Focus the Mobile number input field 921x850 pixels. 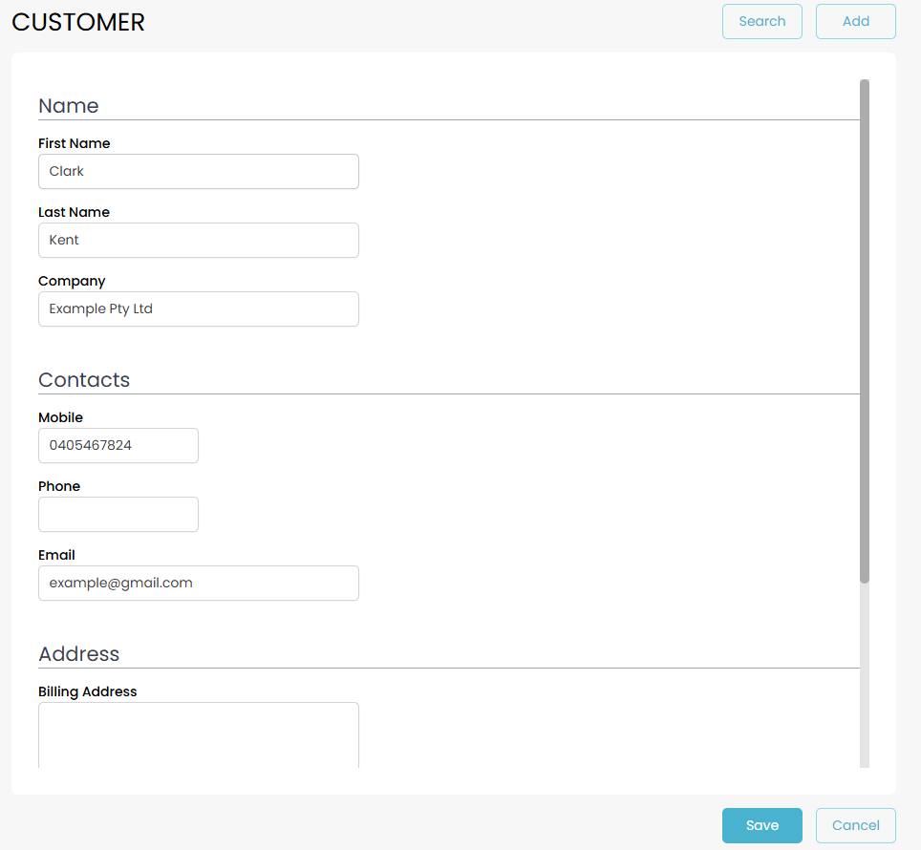click(118, 446)
